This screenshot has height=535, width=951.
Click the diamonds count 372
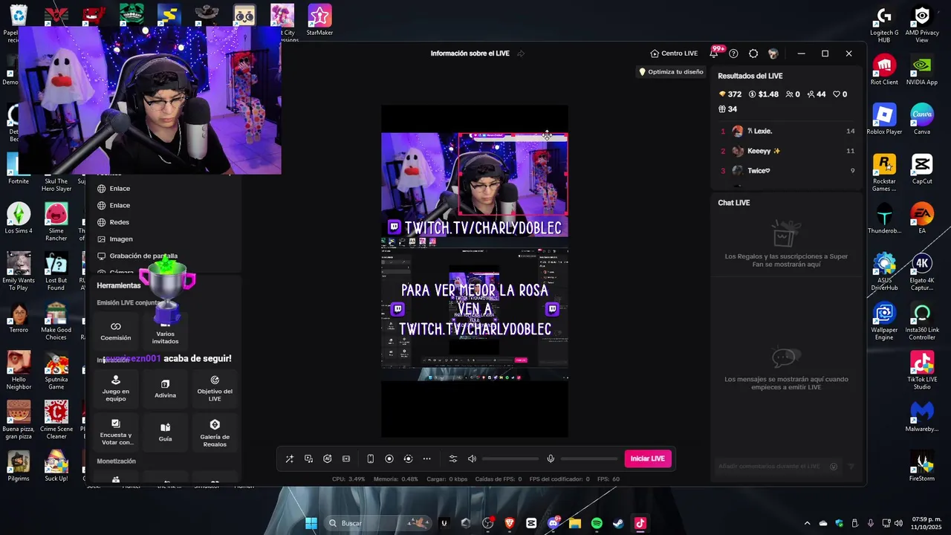tap(730, 94)
